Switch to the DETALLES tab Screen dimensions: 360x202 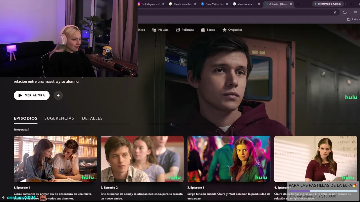click(92, 118)
